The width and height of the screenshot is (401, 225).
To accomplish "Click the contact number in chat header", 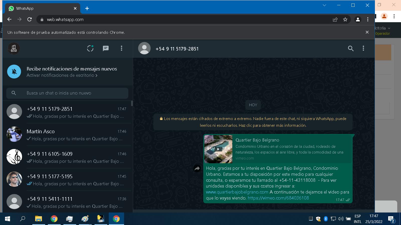I will click(177, 49).
